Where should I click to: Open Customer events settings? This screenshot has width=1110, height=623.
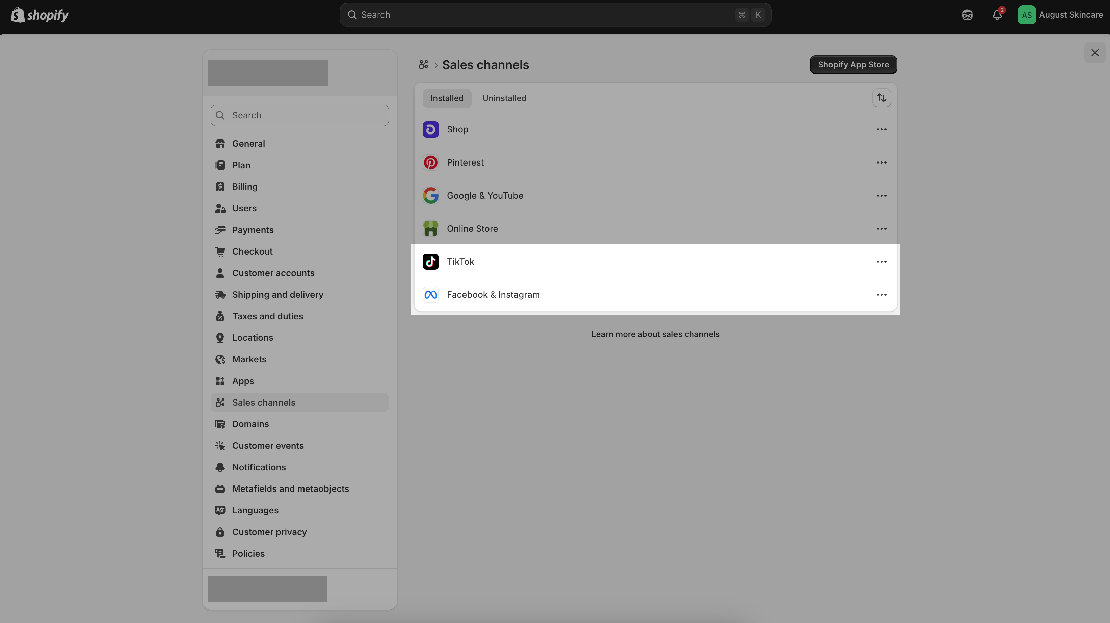point(299,446)
